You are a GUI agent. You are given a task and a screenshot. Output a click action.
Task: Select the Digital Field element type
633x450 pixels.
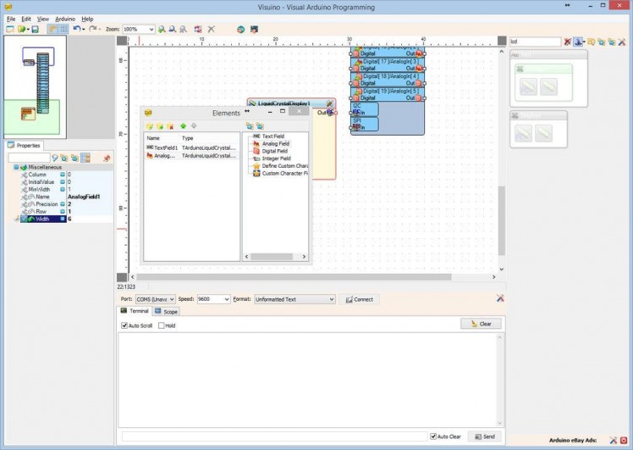276,151
